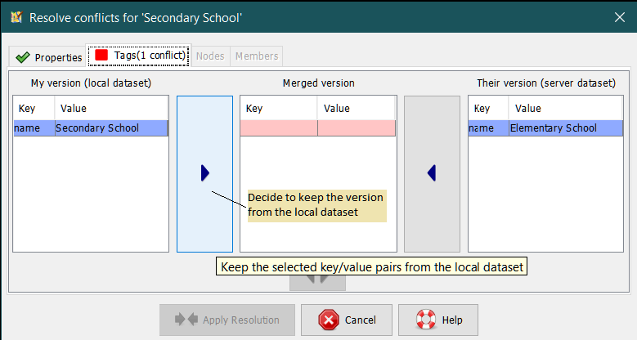Switch to the Properties tab
The image size is (637, 340).
(49, 57)
